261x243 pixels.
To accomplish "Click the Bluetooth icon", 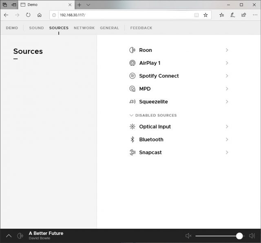I will click(x=132, y=140).
